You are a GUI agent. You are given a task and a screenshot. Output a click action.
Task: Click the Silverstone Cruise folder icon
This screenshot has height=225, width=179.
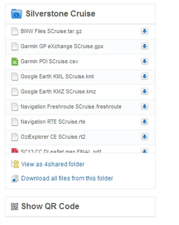(17, 14)
